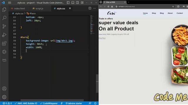Open the browser tab search dropdown
188x105 pixels.
(101, 2)
